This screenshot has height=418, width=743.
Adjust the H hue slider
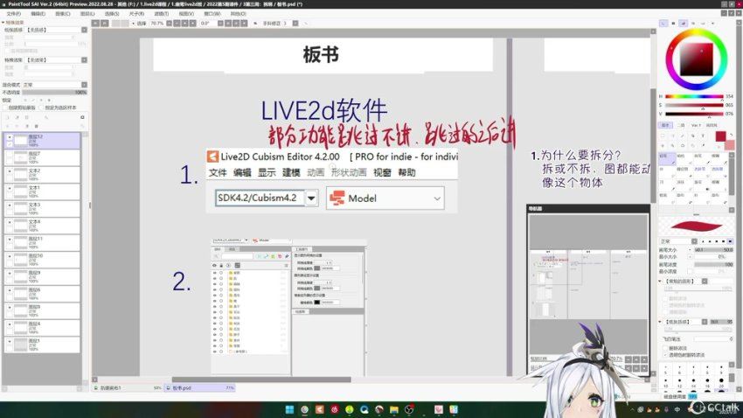coord(694,96)
